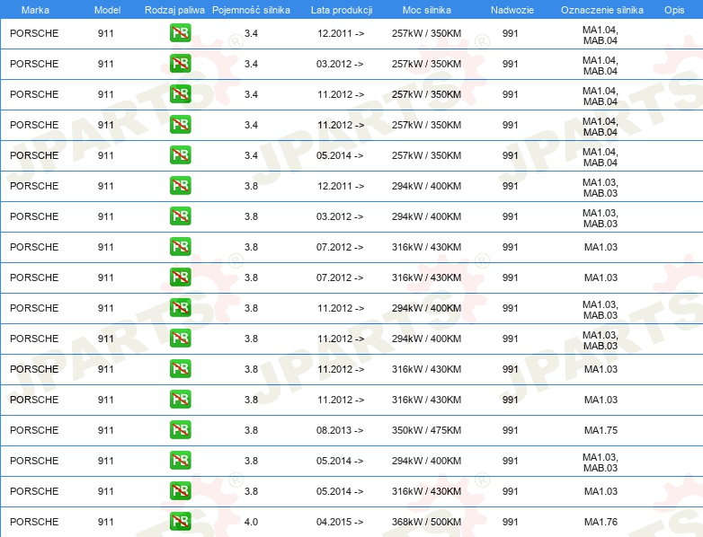Click MA1.04, MAB.04 in the 12.2011 row
Image resolution: width=703 pixels, height=537 pixels.
601,35
